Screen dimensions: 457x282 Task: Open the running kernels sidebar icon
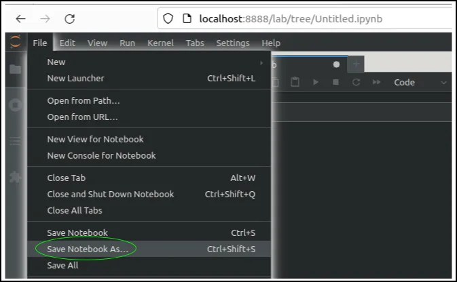click(x=15, y=105)
